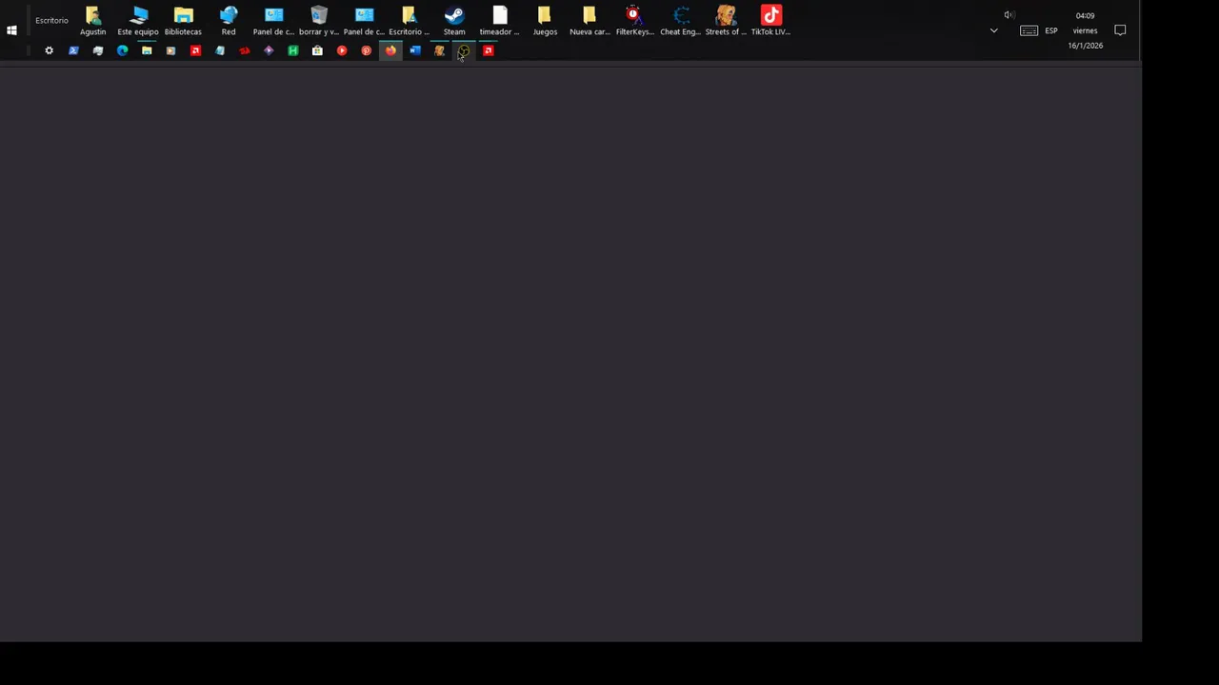Open the Bibliotecas folder shortcut

[x=183, y=21]
